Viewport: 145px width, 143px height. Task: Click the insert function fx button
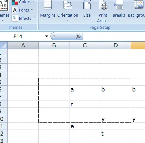[x=78, y=36]
